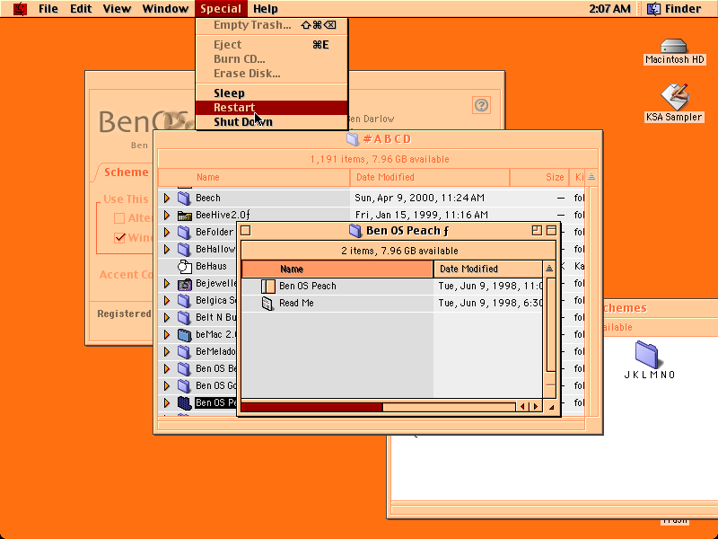718x539 pixels.
Task: Expand the Ben OS Be disclosure triangle
Action: click(x=167, y=369)
